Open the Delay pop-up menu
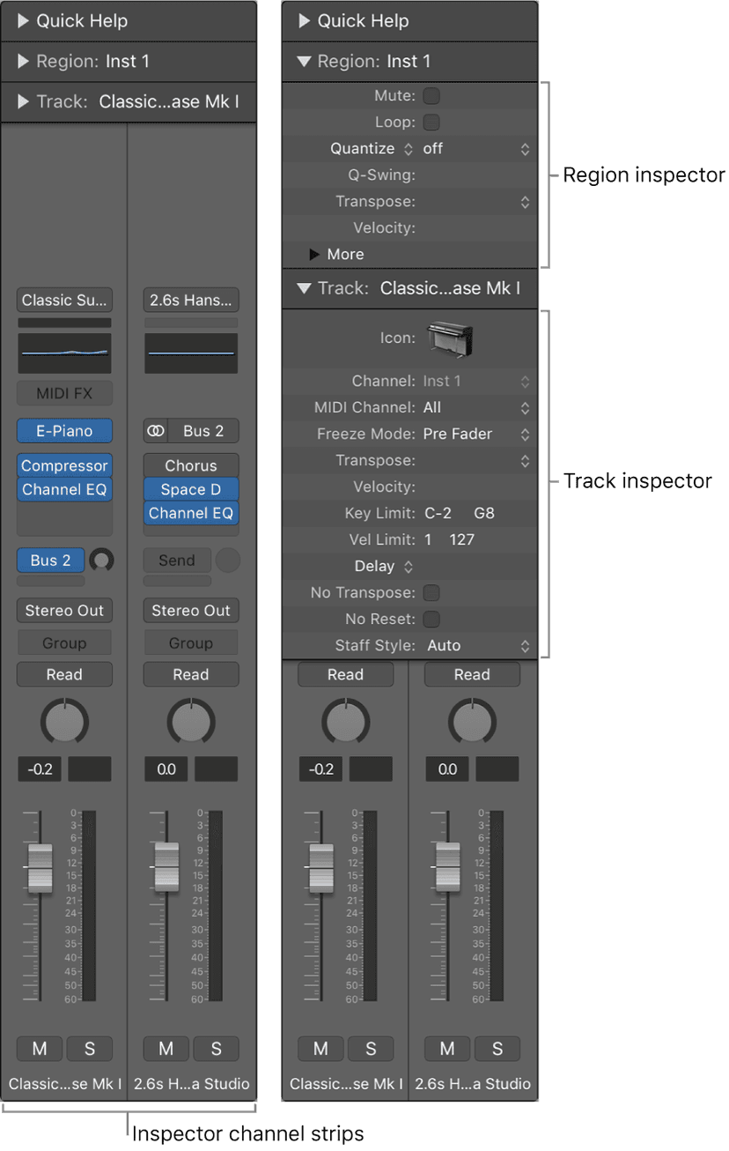The image size is (729, 1151). [384, 567]
